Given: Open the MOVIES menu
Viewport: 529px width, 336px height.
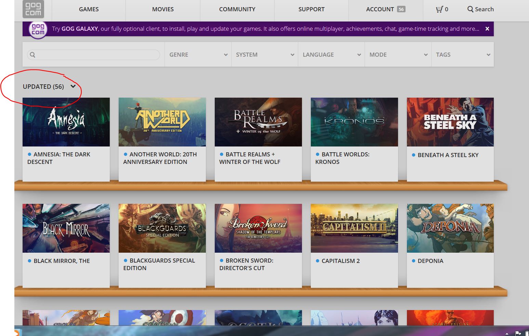Looking at the screenshot, I should pyautogui.click(x=163, y=9).
